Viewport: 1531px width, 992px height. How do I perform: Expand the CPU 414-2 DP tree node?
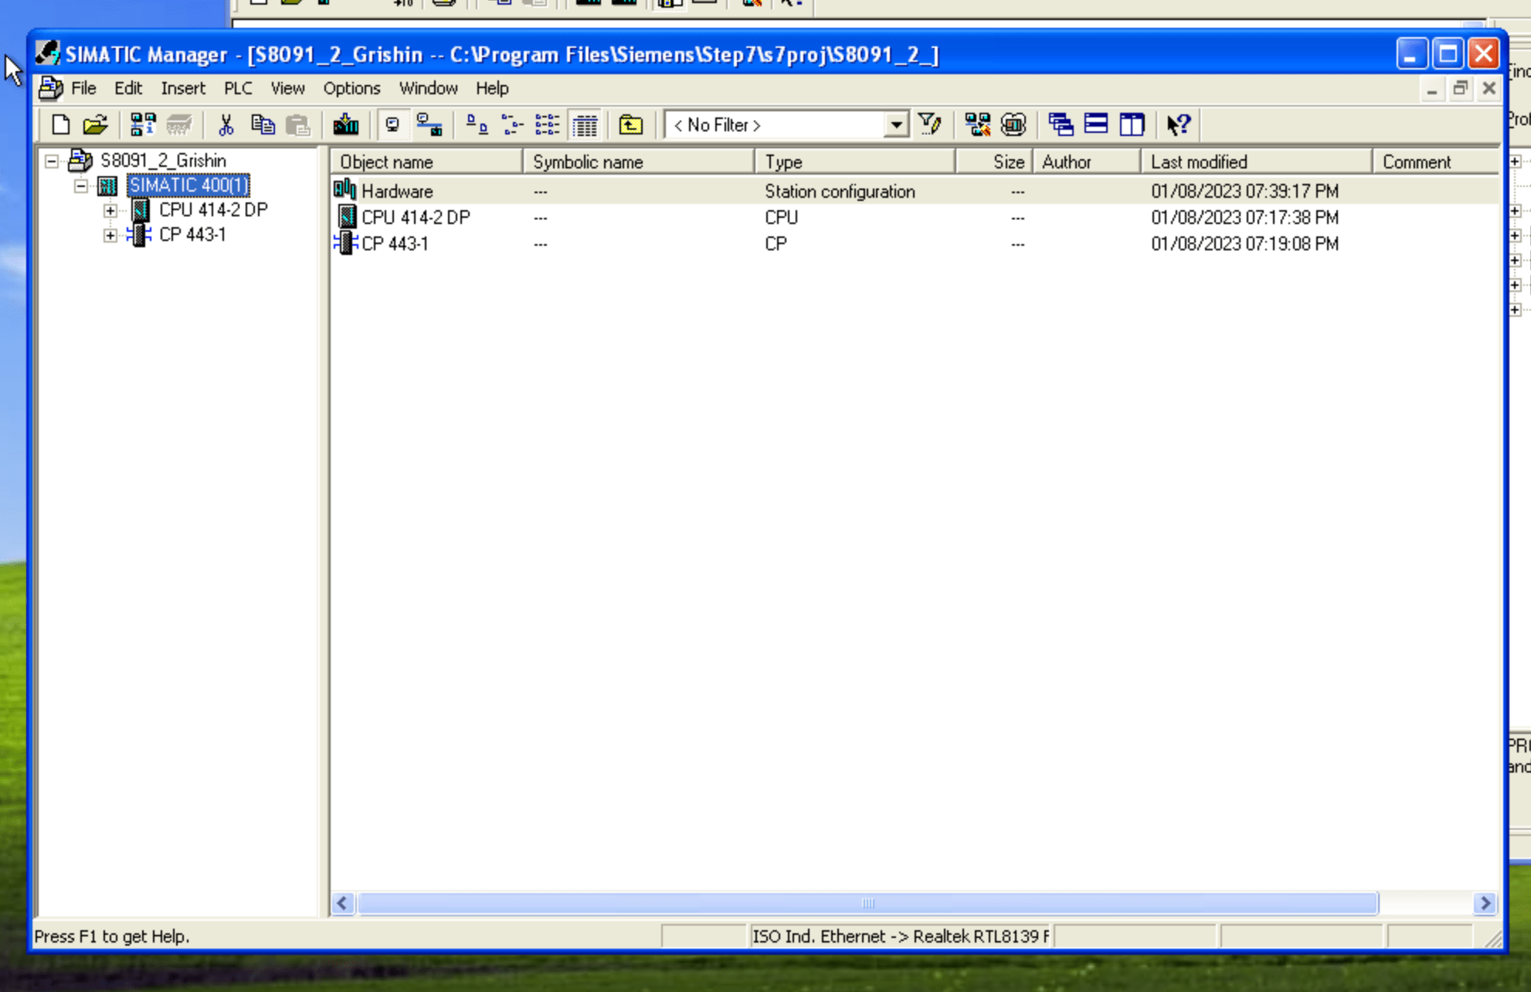tap(110, 210)
